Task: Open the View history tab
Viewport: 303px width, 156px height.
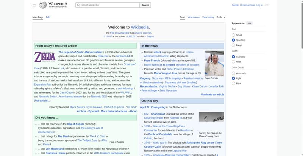Action: [x=208, y=17]
